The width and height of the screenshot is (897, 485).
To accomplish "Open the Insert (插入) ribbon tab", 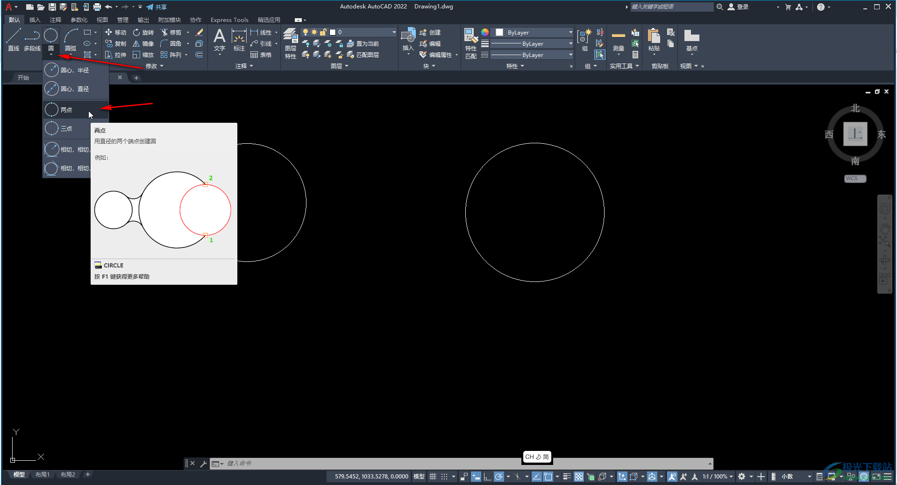I will tap(35, 20).
